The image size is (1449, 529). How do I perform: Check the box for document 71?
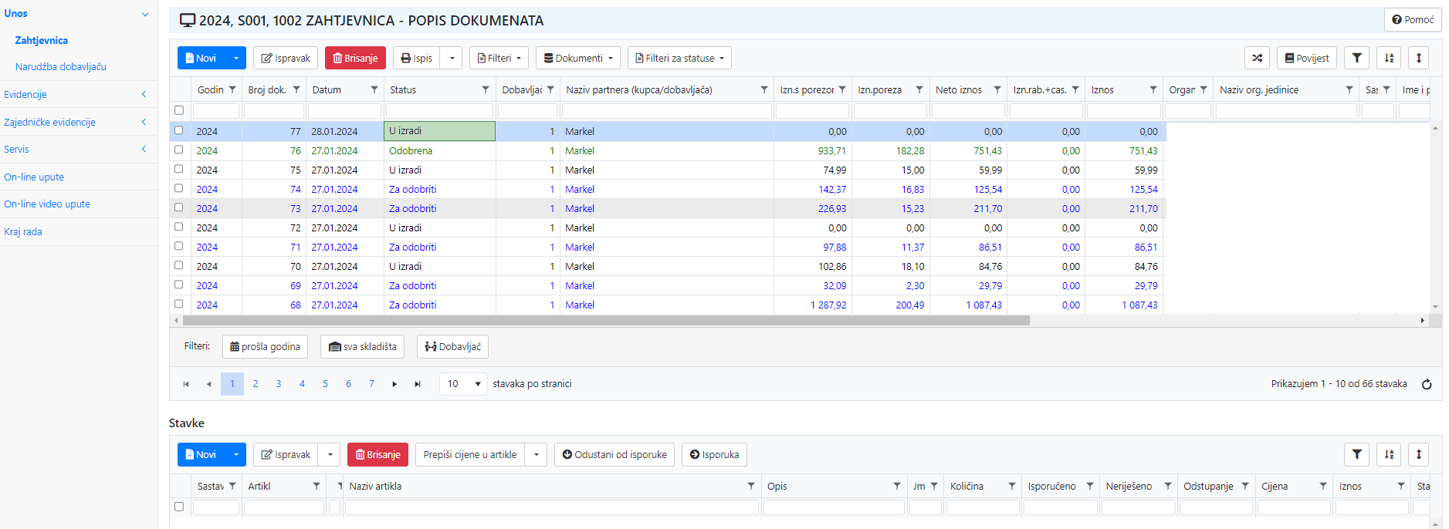coord(179,246)
